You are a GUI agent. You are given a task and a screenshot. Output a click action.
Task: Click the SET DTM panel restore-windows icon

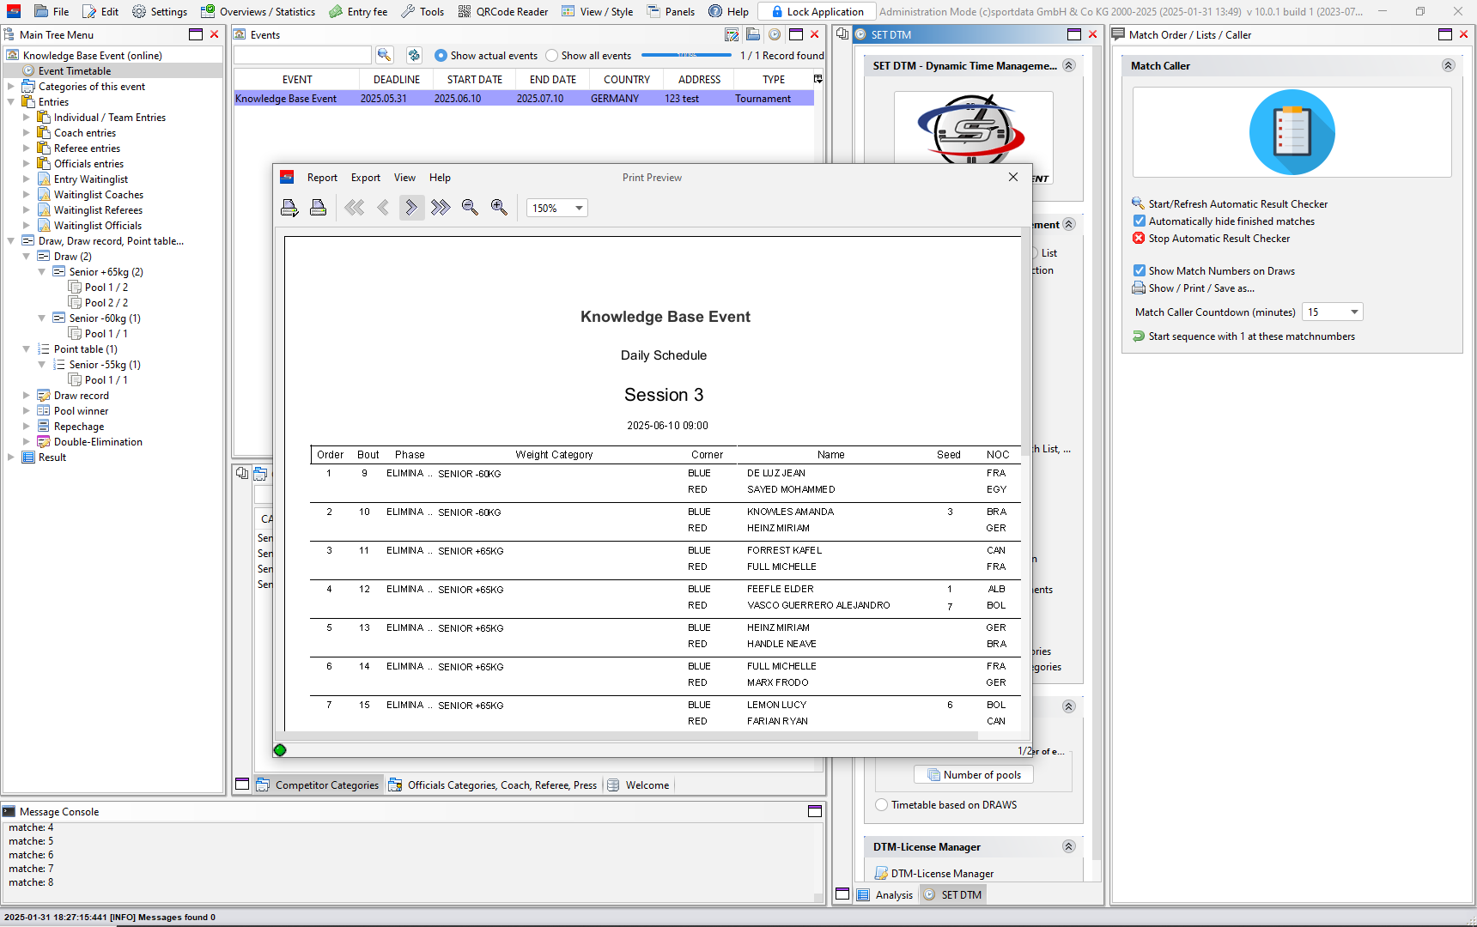click(842, 34)
